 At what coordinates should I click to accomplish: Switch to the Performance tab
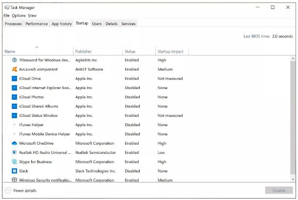tap(37, 24)
